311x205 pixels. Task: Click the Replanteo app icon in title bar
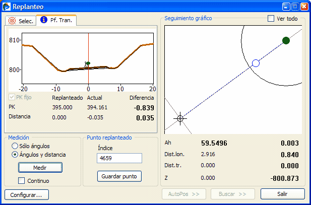(7, 7)
